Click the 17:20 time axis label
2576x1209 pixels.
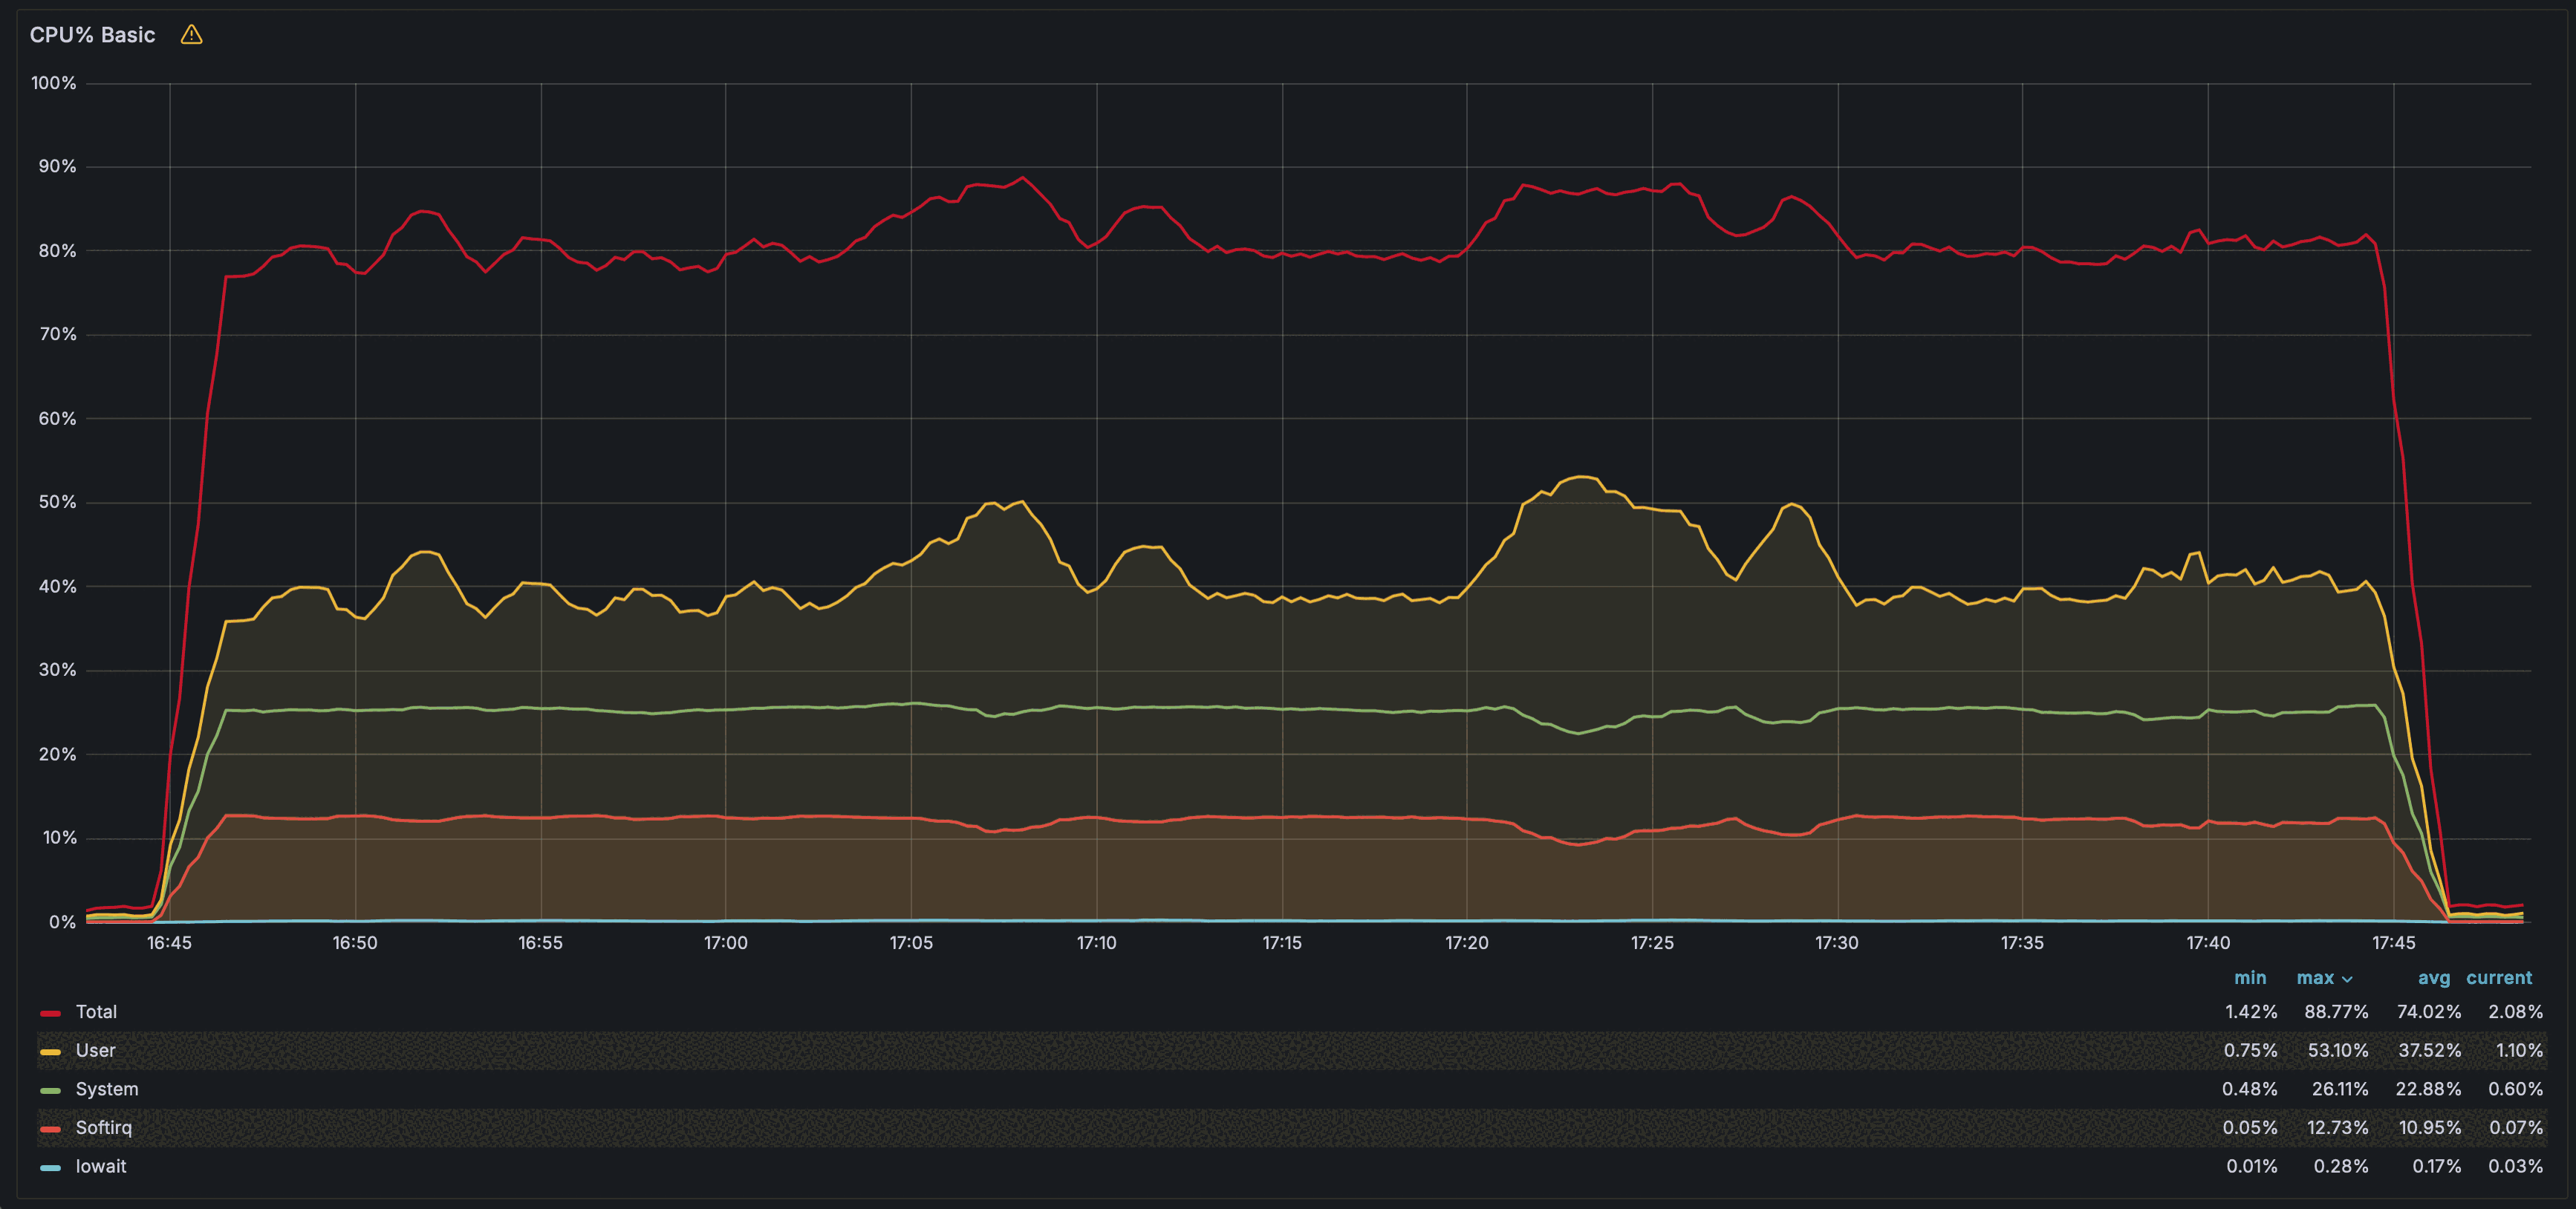coord(1466,943)
